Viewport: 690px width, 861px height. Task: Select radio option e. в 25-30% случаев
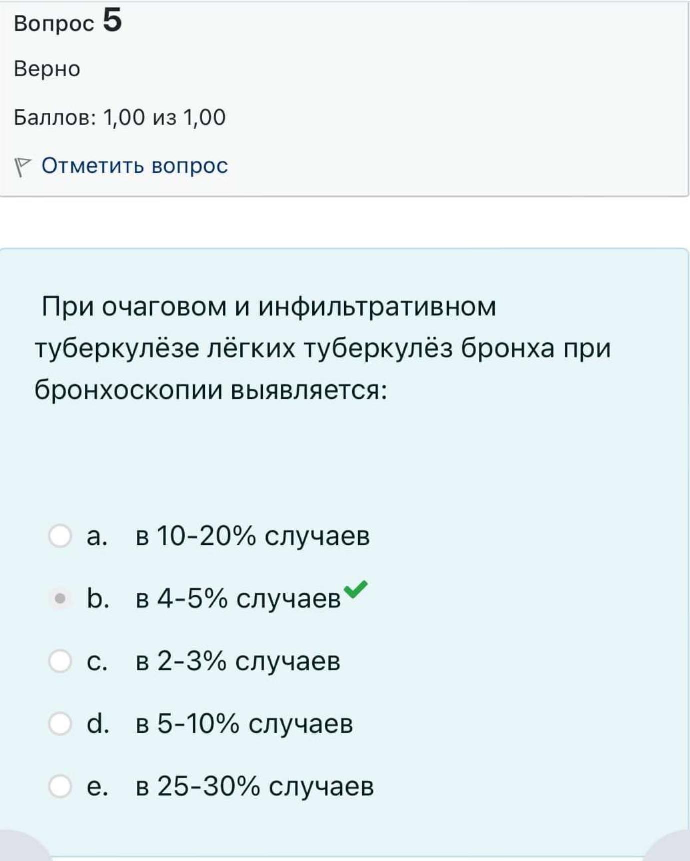coord(60,786)
